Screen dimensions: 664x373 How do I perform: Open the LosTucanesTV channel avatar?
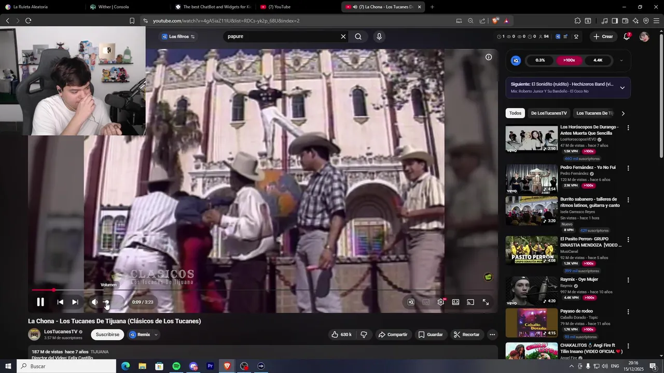[x=34, y=335]
